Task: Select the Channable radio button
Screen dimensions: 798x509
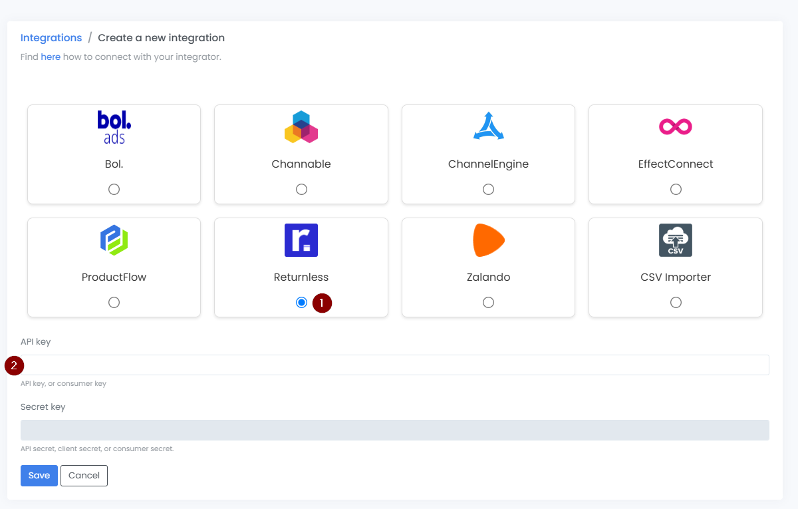Action: tap(301, 190)
